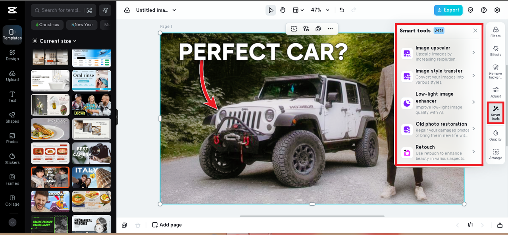
Task: Expand the Current size dropdown
Action: tap(55, 41)
